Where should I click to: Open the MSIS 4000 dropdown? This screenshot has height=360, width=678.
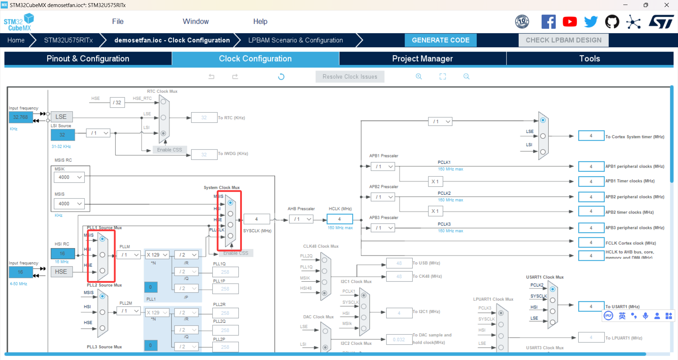click(x=69, y=204)
